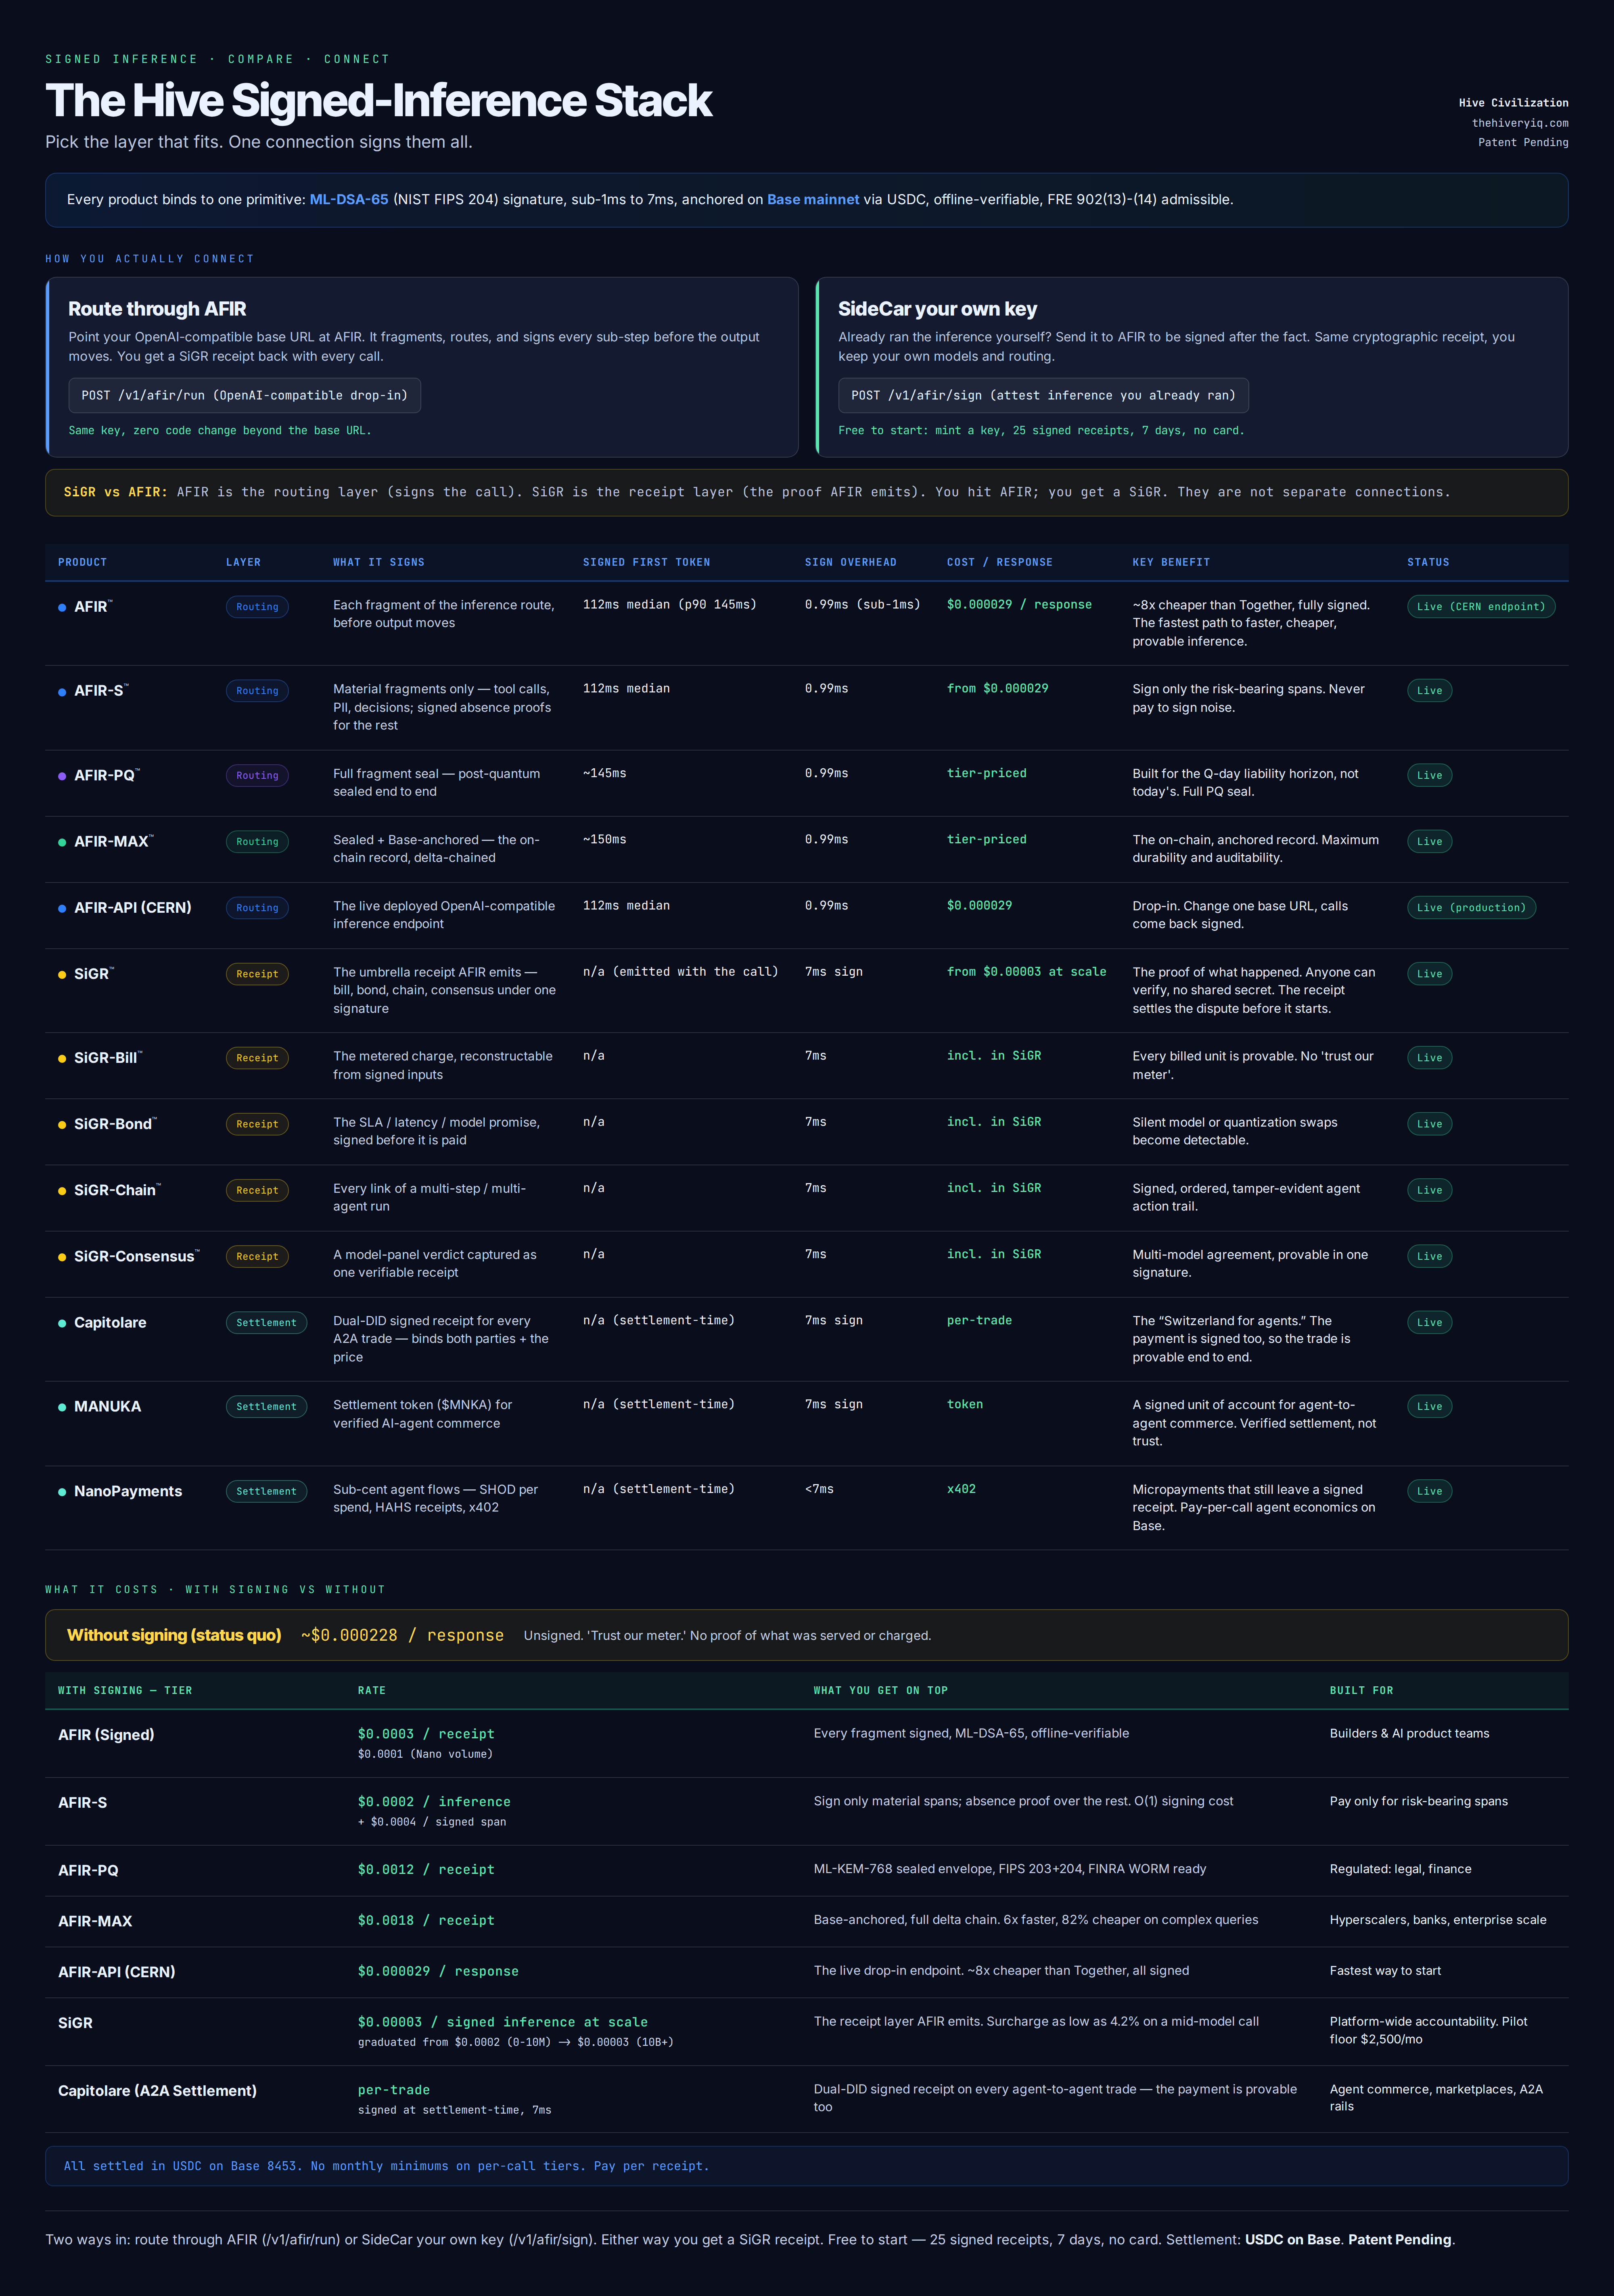
Task: Click 'USDC on Base' in the footer
Action: pyautogui.click(x=1292, y=2240)
